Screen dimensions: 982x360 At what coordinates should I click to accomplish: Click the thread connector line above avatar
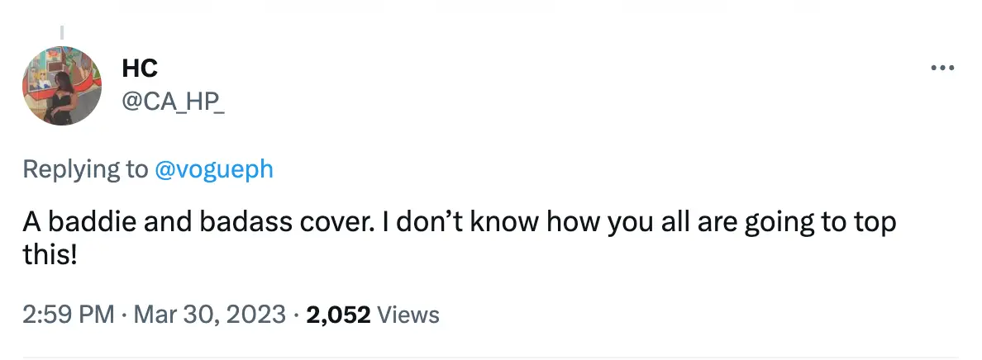click(x=61, y=33)
